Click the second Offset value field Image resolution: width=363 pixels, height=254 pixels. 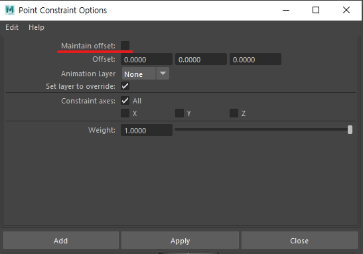coord(201,59)
